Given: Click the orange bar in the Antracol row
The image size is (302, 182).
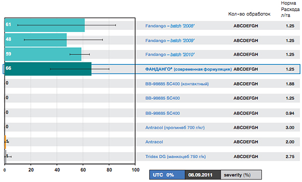Looking at the screenshot, I should (x=6, y=142).
